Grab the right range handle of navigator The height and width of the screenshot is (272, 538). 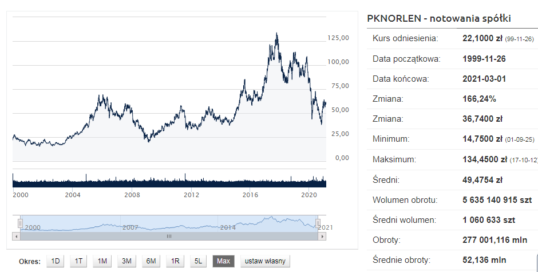318,223
